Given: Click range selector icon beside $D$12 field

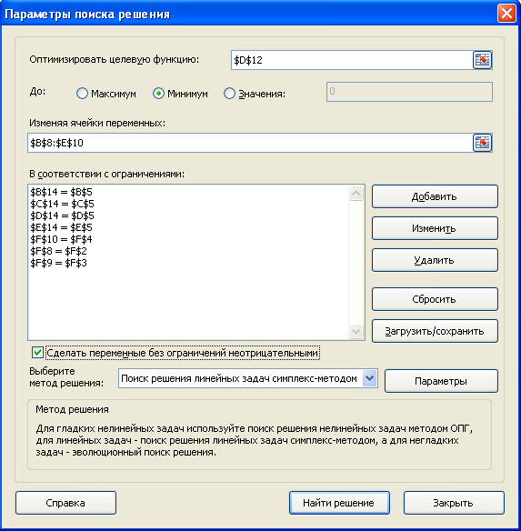Looking at the screenshot, I should pyautogui.click(x=482, y=60).
